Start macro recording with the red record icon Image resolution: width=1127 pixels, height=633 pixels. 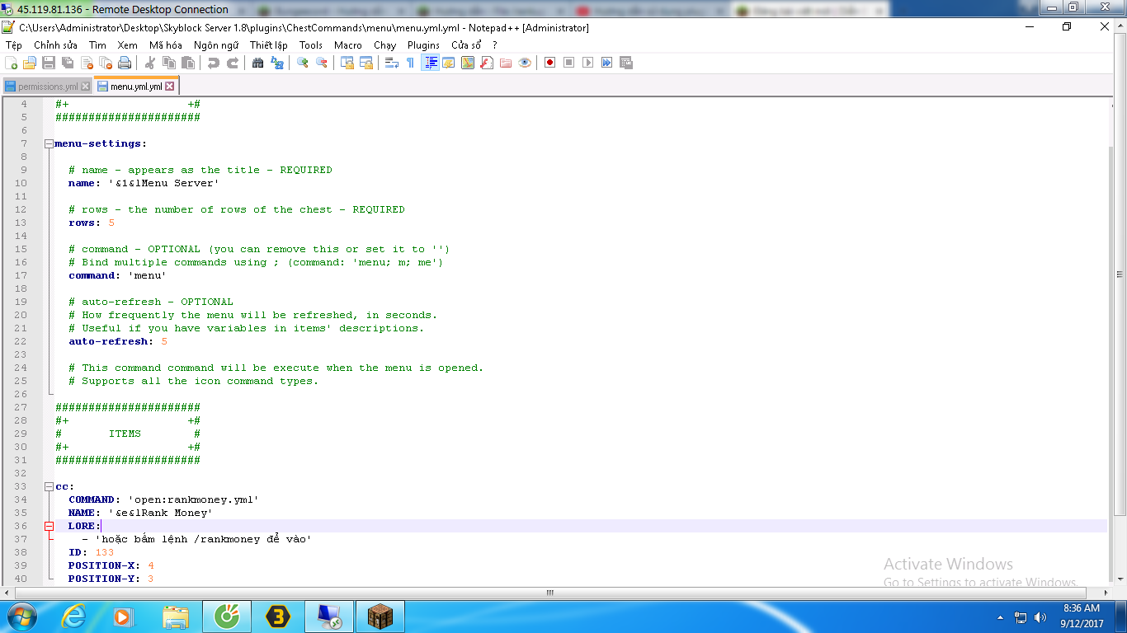coord(549,63)
